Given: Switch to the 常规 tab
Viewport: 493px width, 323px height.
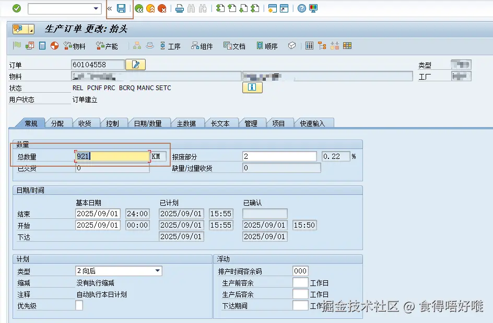Looking at the screenshot, I should pos(31,123).
